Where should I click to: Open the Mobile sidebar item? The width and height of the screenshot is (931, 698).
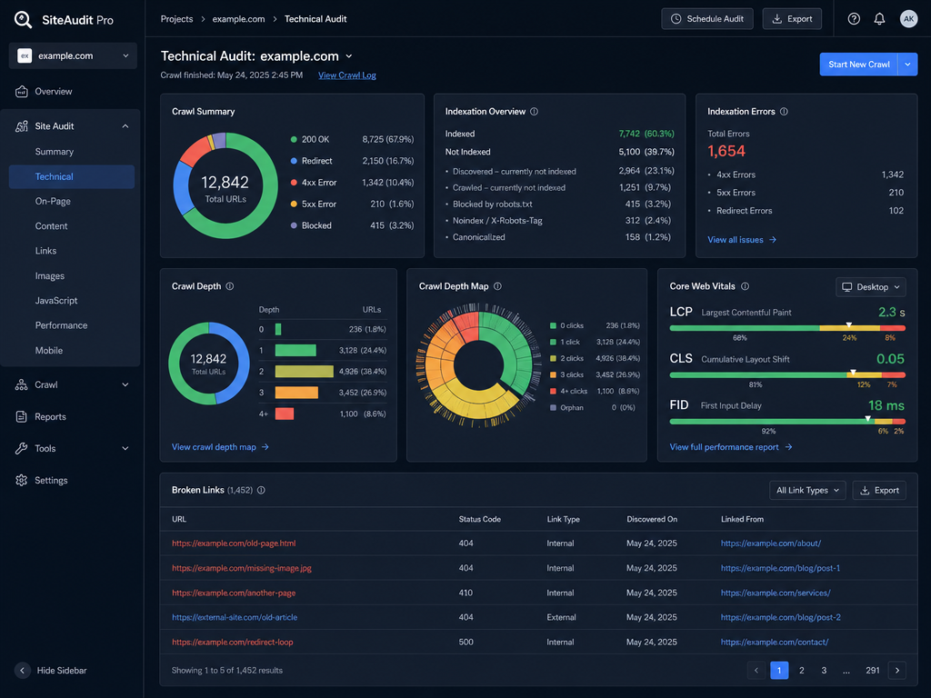coord(49,351)
